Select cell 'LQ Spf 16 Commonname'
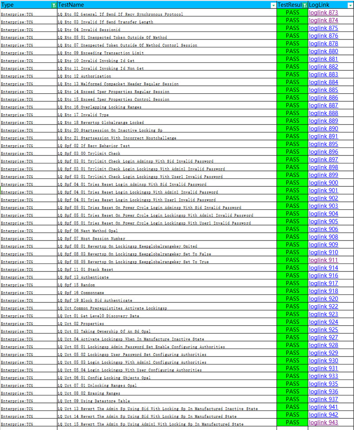This screenshot has height=430, width=354. (x=167, y=291)
